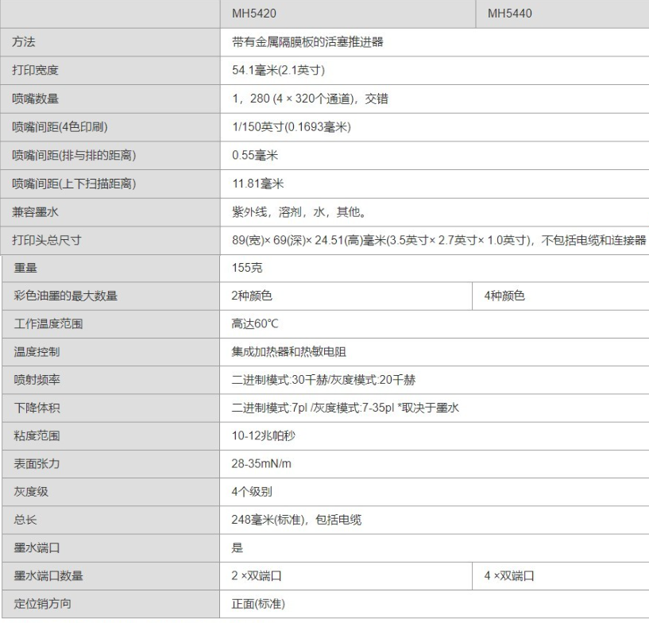
Task: Click the 喷嘴数量 row label
Action: pos(35,99)
